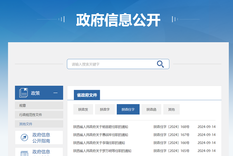Open notice about 李瑞任职
This screenshot has width=233, height=156.
coord(99,143)
